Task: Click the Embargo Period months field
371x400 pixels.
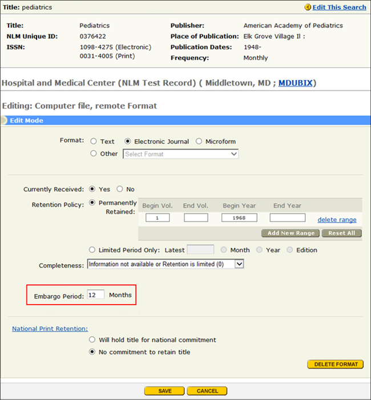Action: point(96,294)
